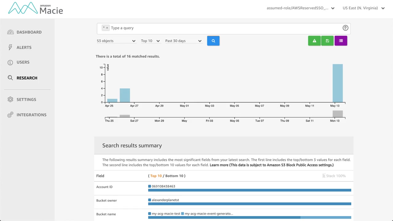Click the green save query icon
The height and width of the screenshot is (221, 393).
tap(327, 41)
